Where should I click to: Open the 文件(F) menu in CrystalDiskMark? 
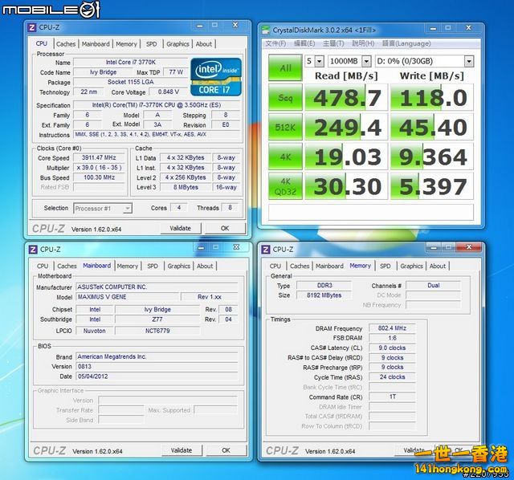[x=276, y=43]
